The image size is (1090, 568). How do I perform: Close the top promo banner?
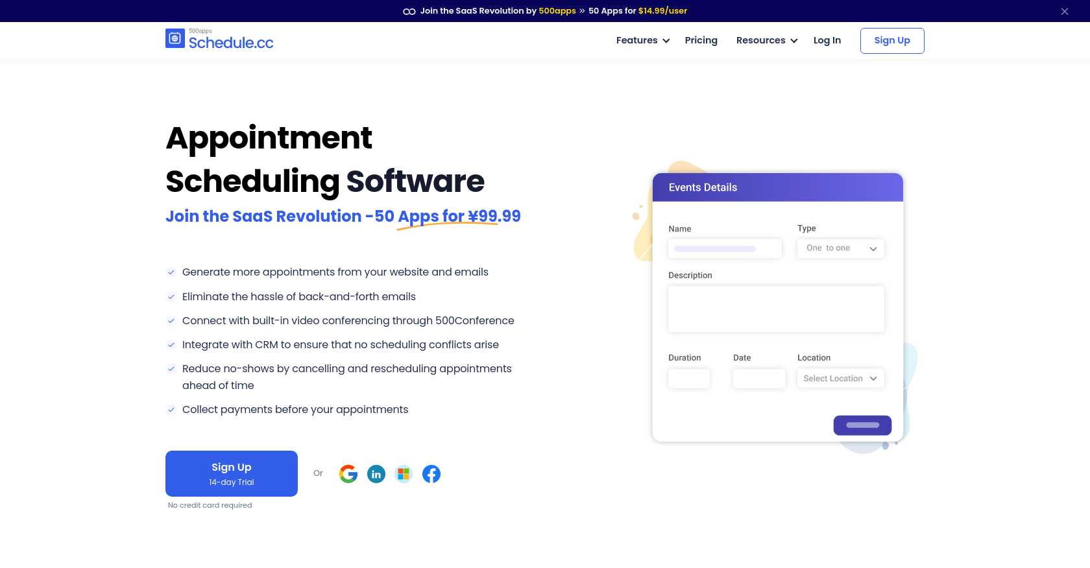pos(1065,11)
